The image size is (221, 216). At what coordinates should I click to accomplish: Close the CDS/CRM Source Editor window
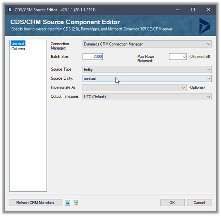tap(208, 10)
